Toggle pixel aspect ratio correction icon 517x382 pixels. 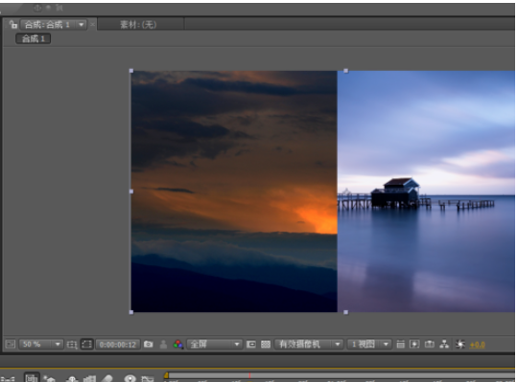point(400,345)
